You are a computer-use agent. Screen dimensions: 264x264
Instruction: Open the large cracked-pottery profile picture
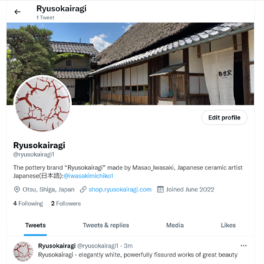pos(43,103)
